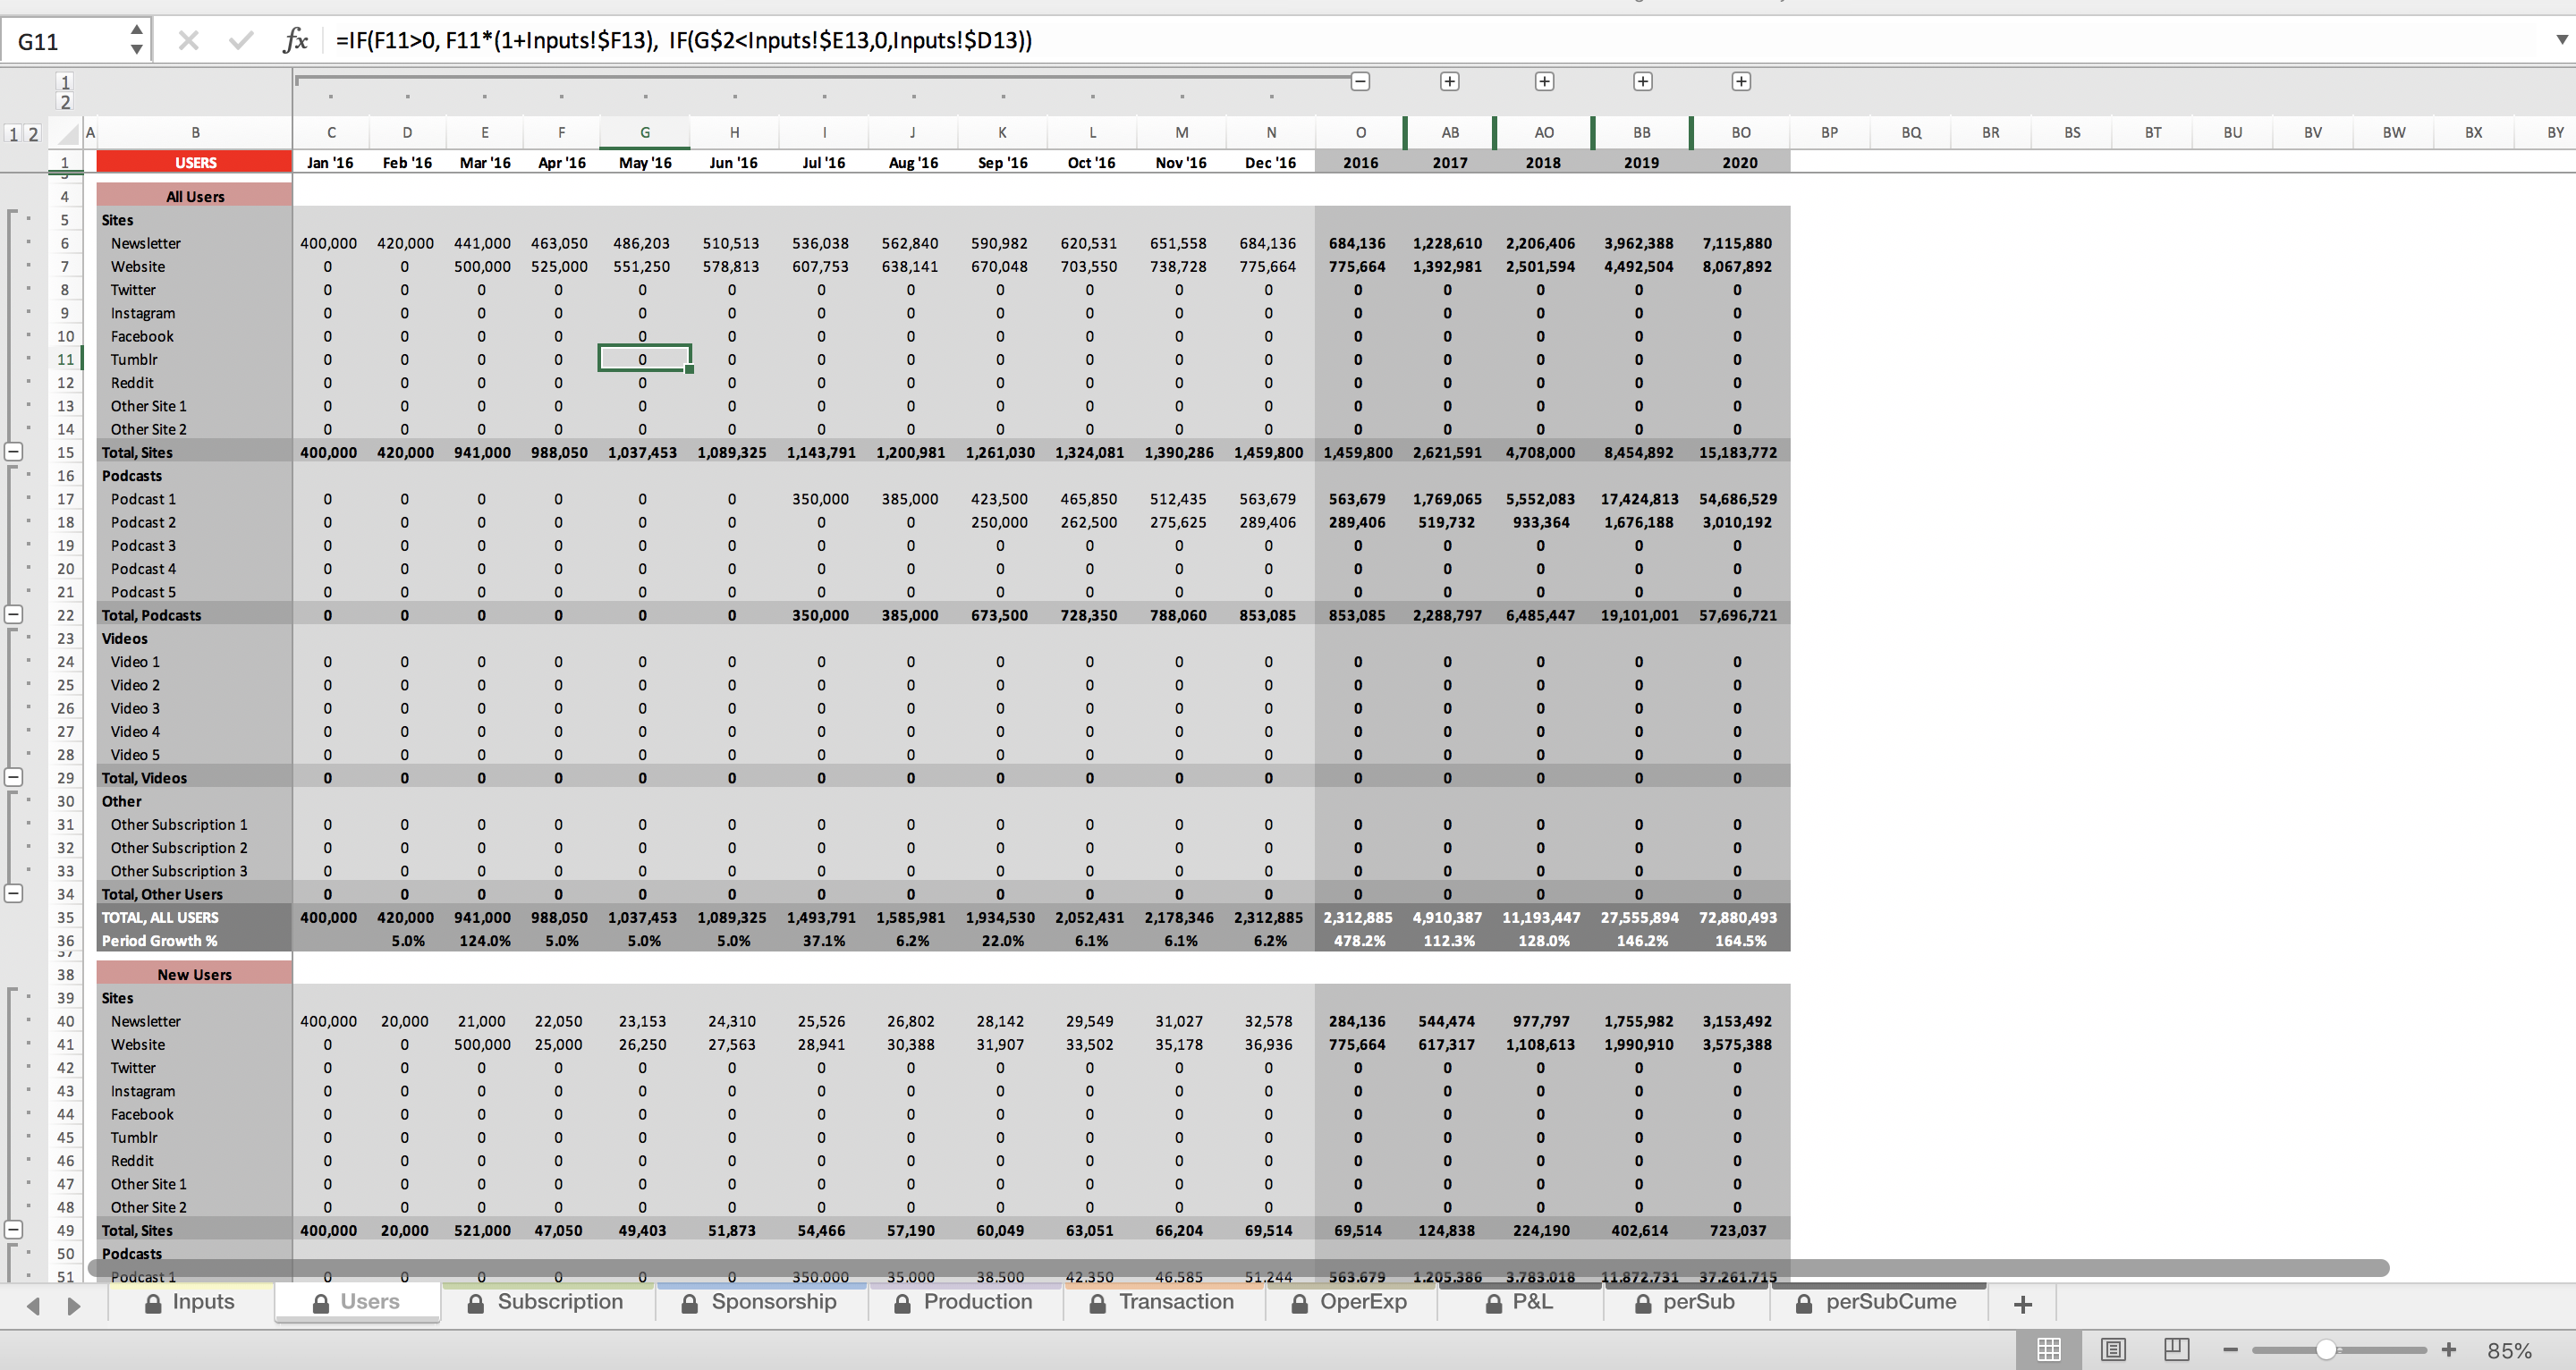The height and width of the screenshot is (1370, 2576).
Task: Zoom out with the minus button
Action: (x=2230, y=1350)
